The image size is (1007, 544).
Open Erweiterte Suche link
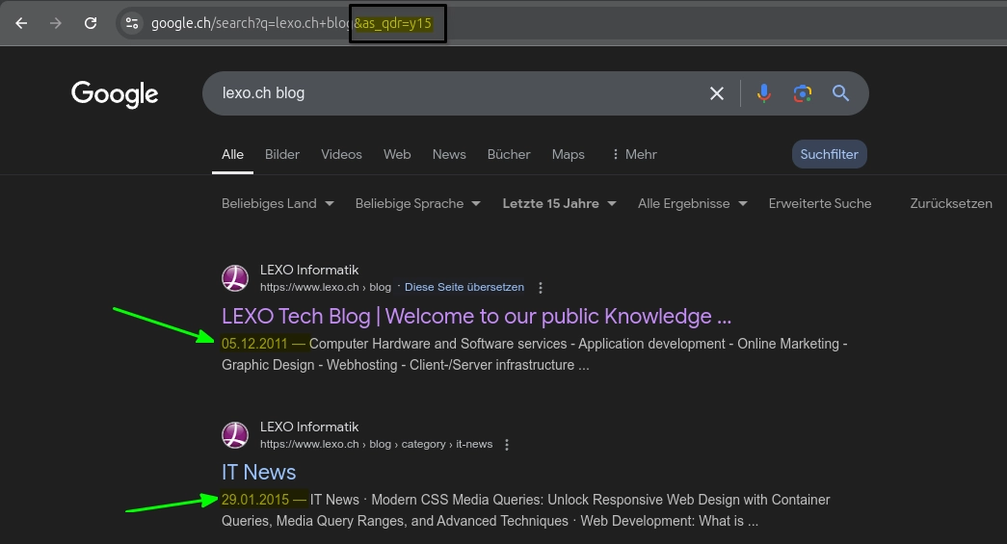819,203
